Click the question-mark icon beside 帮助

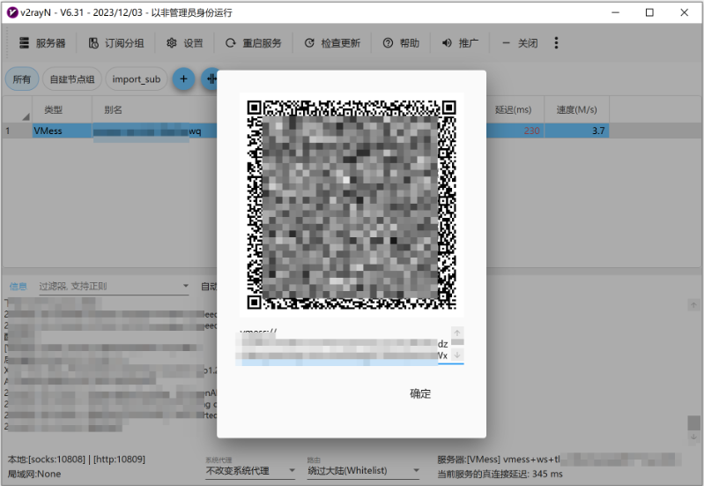point(388,43)
